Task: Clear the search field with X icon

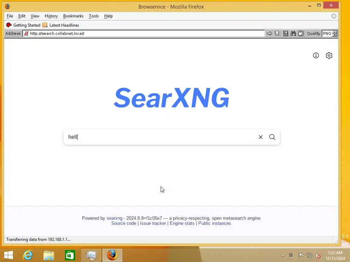Action: pos(260,137)
